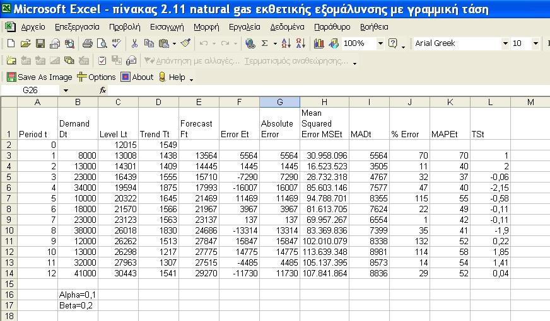
Task: Open the Αρχείο menu
Action: (33, 27)
